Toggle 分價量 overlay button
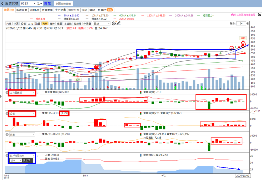The width and height of the screenshot is (262, 180). [87, 24]
